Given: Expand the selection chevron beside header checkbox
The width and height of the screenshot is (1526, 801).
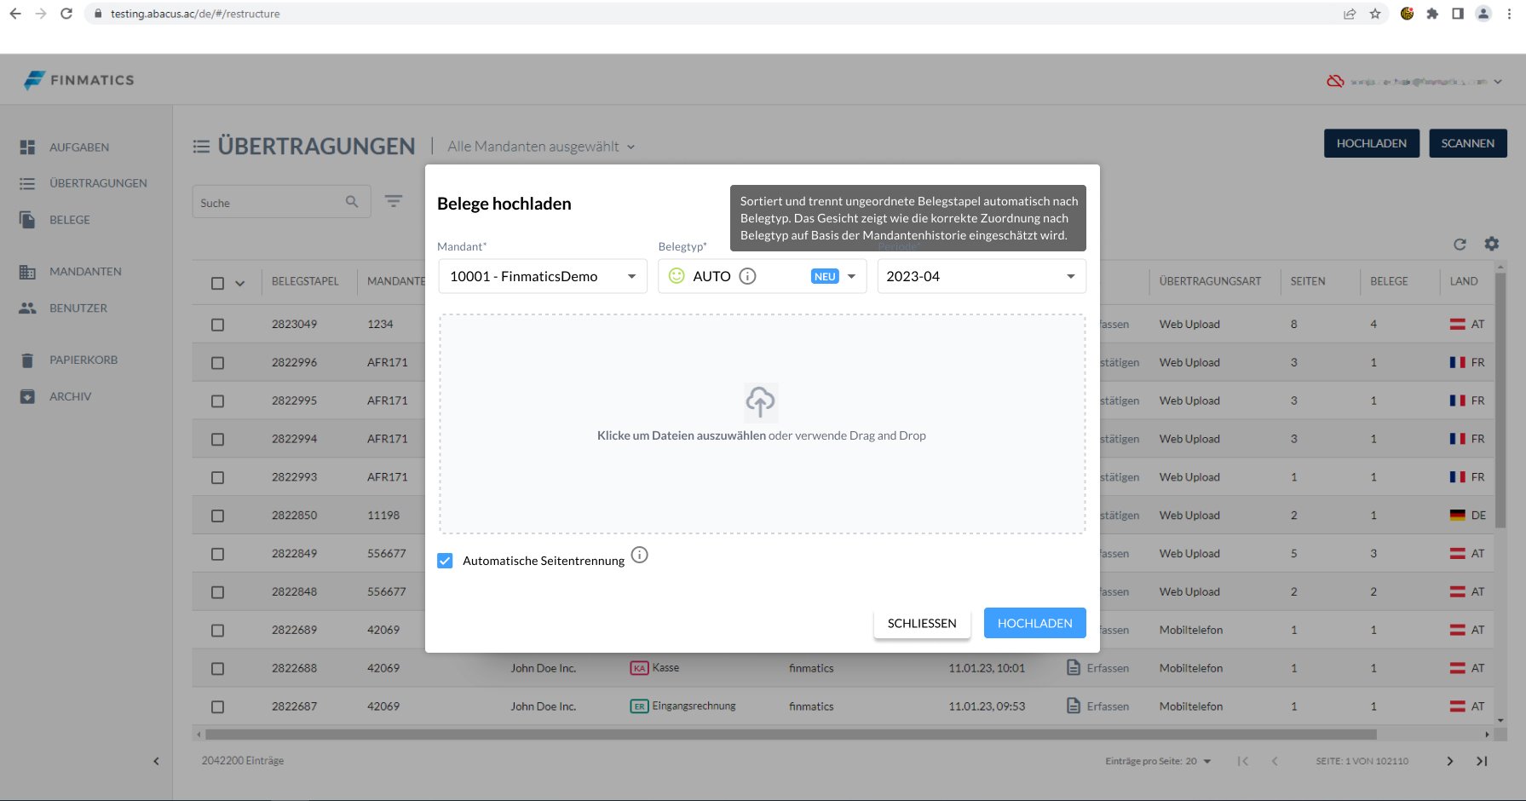Looking at the screenshot, I should pyautogui.click(x=240, y=283).
